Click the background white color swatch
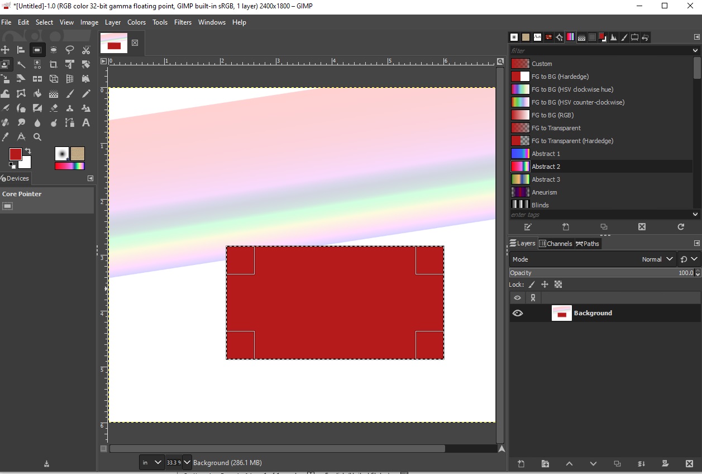The width and height of the screenshot is (702, 474). tap(26, 164)
